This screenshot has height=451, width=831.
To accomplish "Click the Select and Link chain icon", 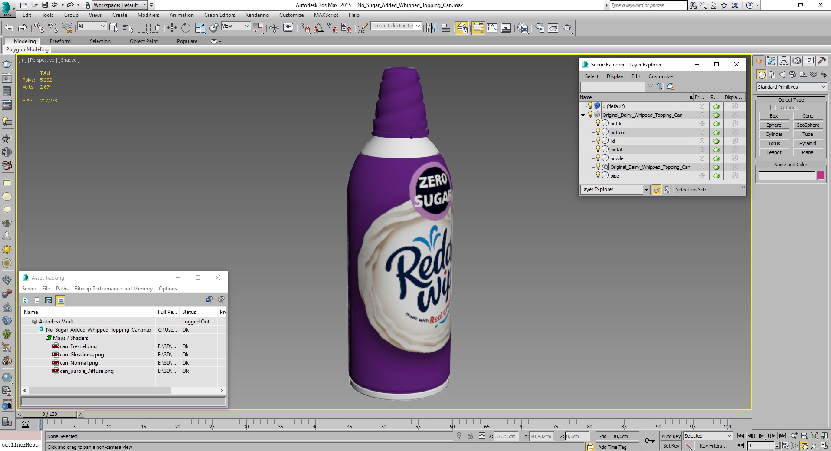I will [x=39, y=28].
